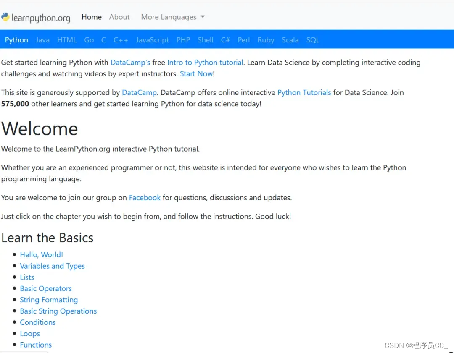Open the String Formatting chapter
Screen dimensions: 454x353
[49, 300]
